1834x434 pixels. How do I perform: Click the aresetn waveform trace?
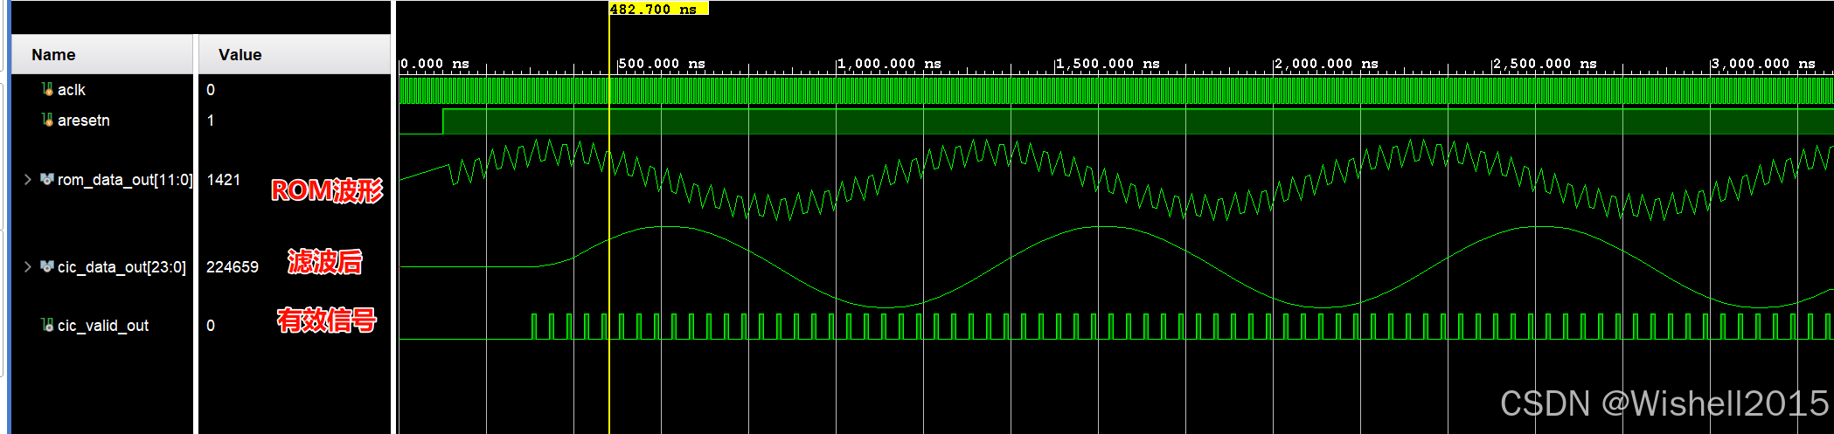coord(1116,121)
